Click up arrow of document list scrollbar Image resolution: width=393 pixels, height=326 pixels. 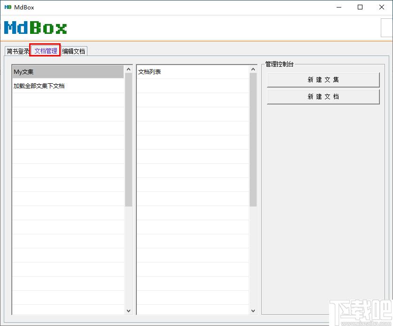(x=253, y=69)
